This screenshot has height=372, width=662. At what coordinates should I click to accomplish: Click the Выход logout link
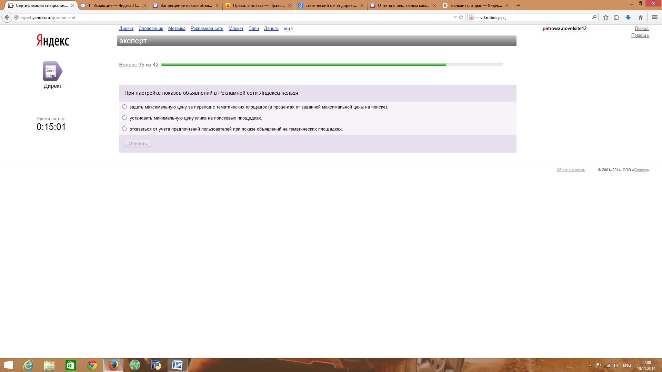tap(642, 29)
